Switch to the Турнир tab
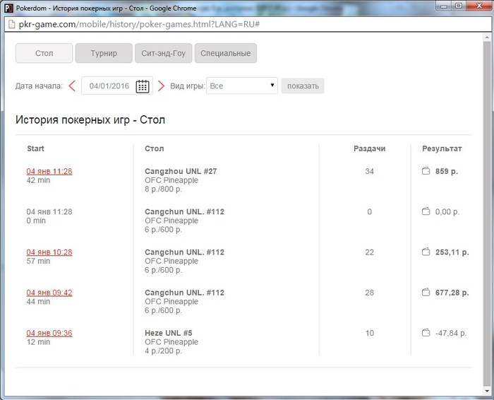The height and width of the screenshot is (400, 494). [104, 53]
